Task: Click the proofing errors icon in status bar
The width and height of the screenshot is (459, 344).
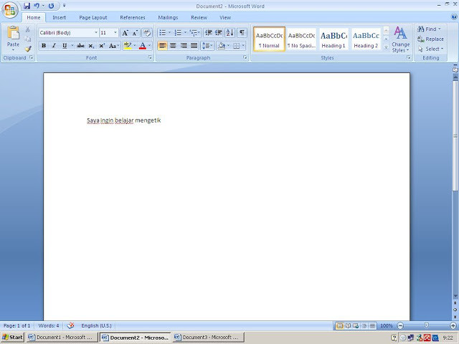Action: pyautogui.click(x=70, y=325)
